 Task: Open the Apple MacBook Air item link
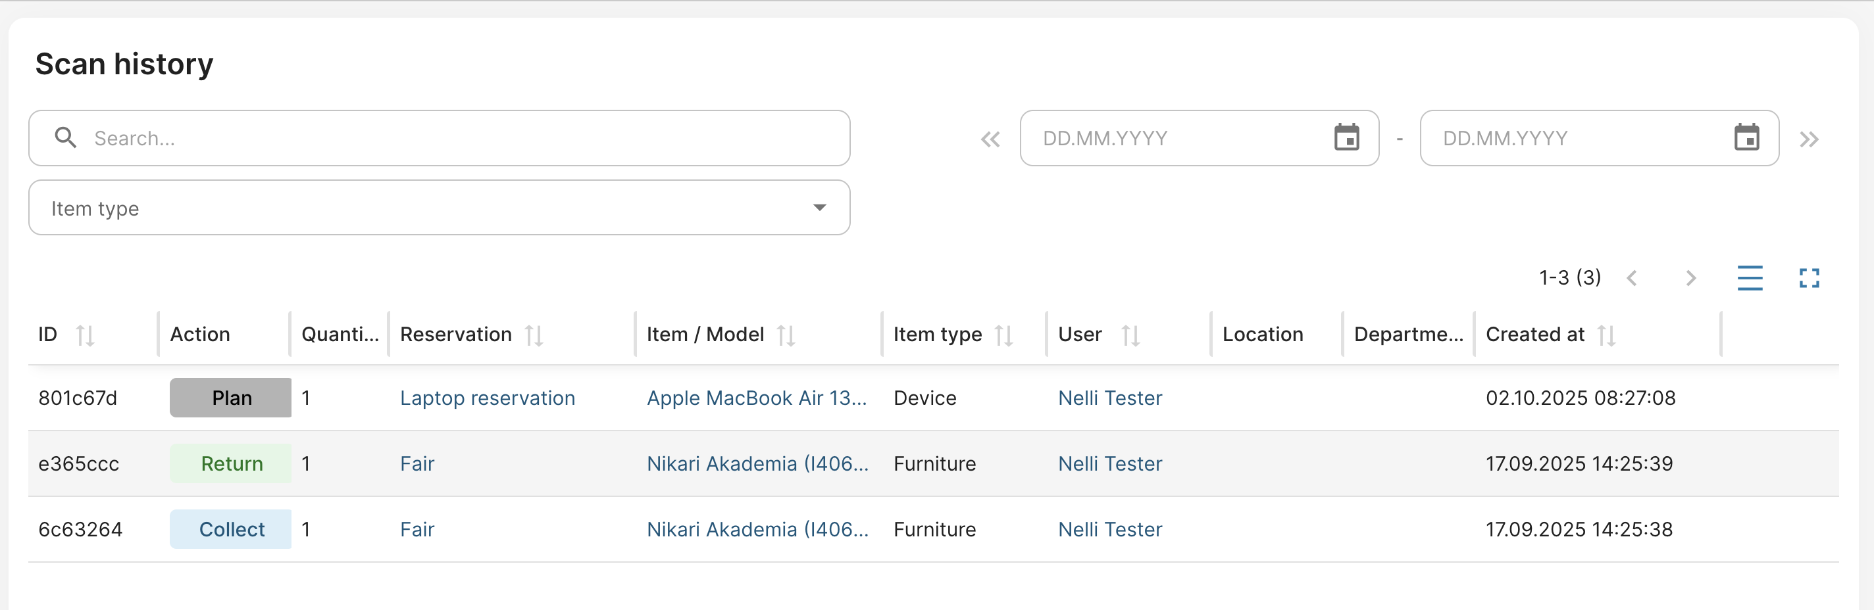click(x=757, y=398)
